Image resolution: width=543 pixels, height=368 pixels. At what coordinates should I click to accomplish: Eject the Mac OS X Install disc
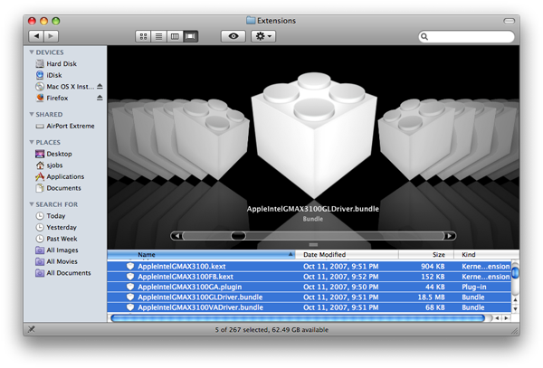click(100, 86)
